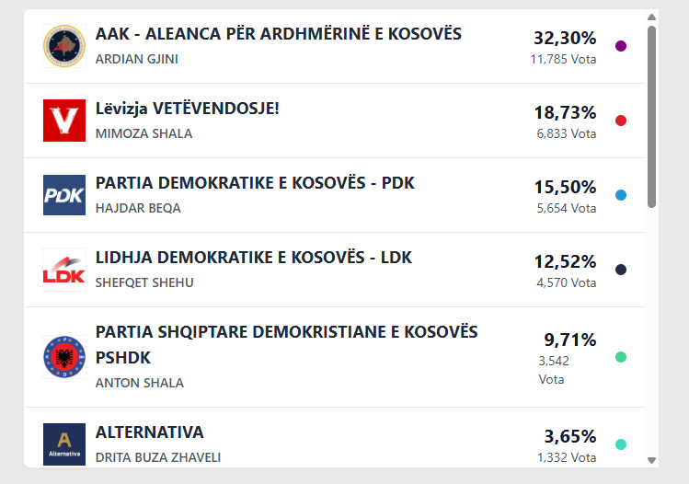Click the PSHDK eagle emblem logo
This screenshot has height=484, width=689.
[64, 357]
